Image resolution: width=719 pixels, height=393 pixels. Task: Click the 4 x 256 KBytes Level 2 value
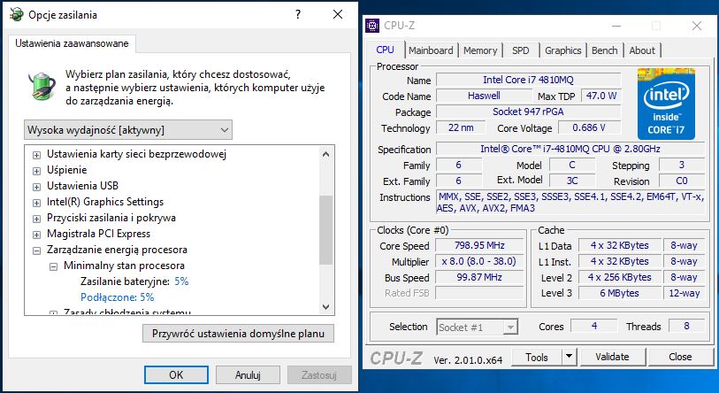coord(619,277)
